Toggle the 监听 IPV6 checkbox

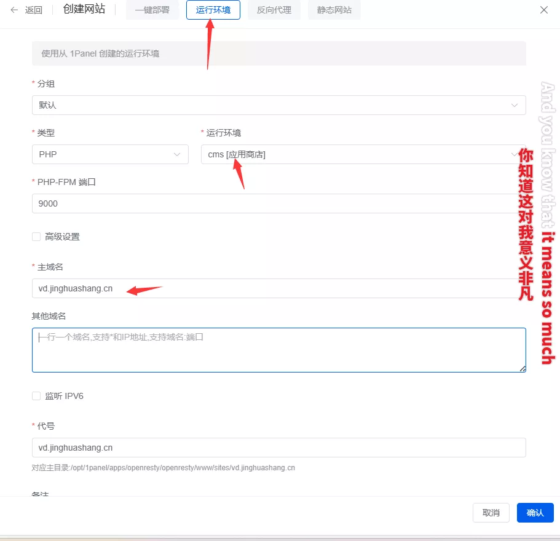pos(36,396)
